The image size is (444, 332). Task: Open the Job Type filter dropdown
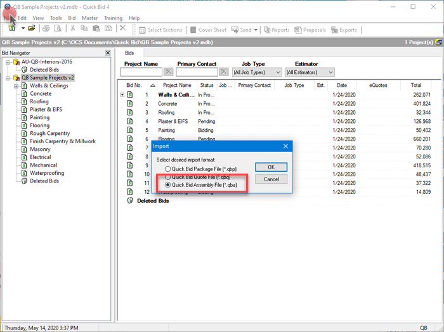[x=278, y=72]
